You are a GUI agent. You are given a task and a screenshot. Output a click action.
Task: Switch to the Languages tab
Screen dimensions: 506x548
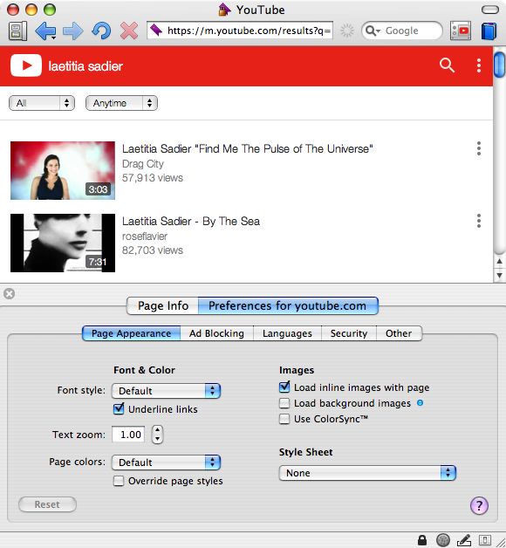(x=287, y=333)
